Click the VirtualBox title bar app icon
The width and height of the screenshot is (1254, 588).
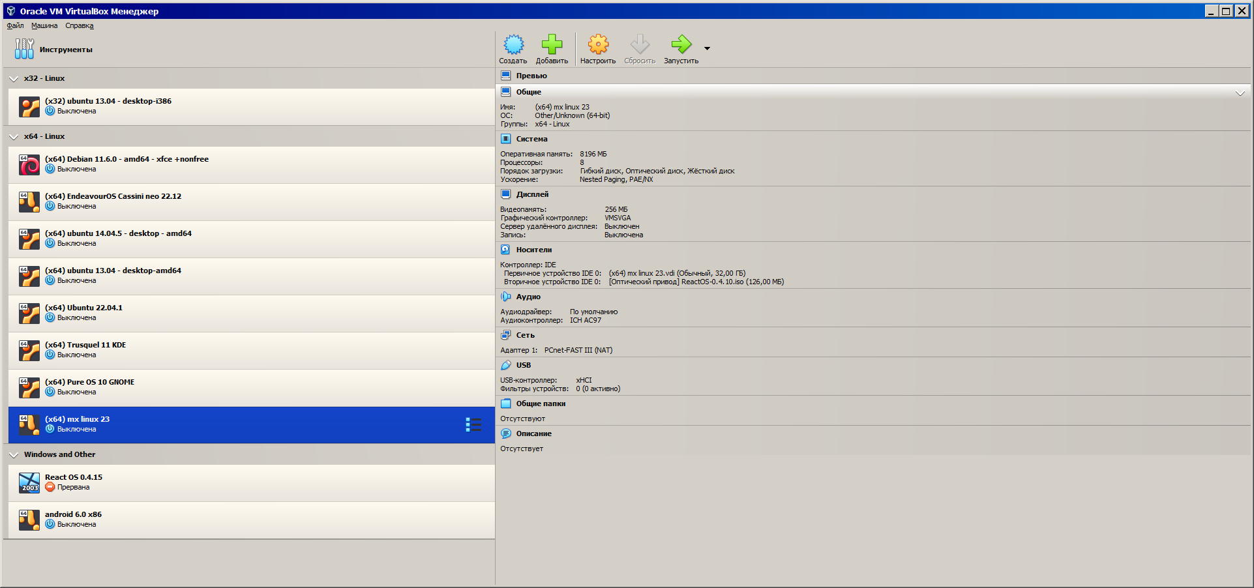[x=10, y=11]
